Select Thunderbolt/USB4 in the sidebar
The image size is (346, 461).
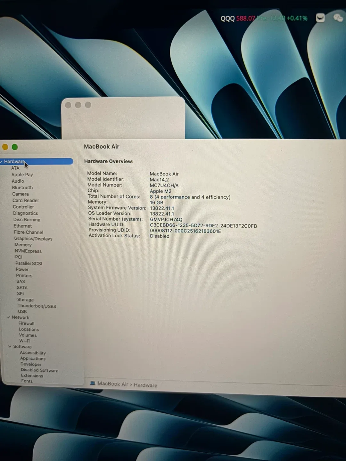coord(37,306)
